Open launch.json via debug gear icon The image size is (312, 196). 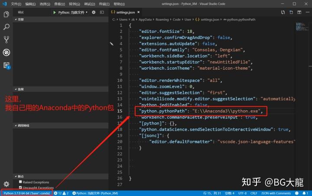tap(94, 12)
